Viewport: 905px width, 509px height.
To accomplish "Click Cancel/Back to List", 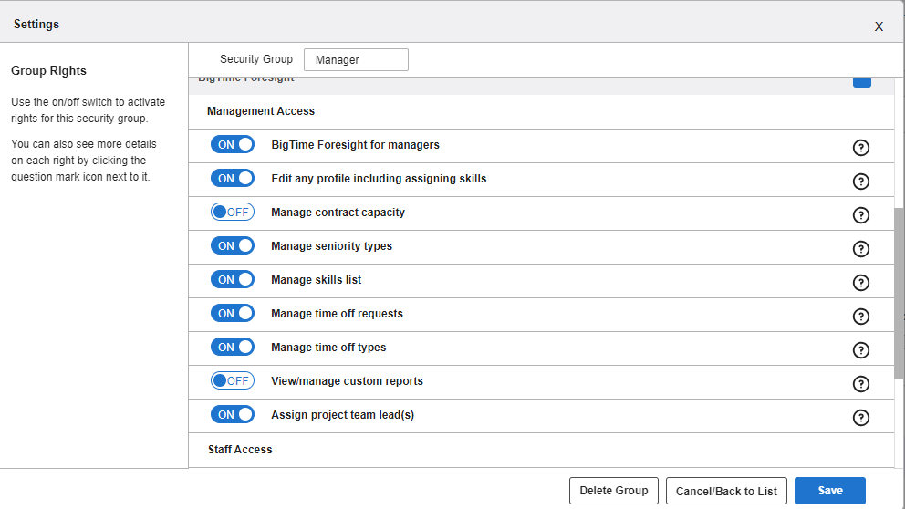I will [x=726, y=491].
